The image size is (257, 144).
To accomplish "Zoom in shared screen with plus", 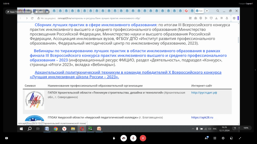I will click(235, 128).
